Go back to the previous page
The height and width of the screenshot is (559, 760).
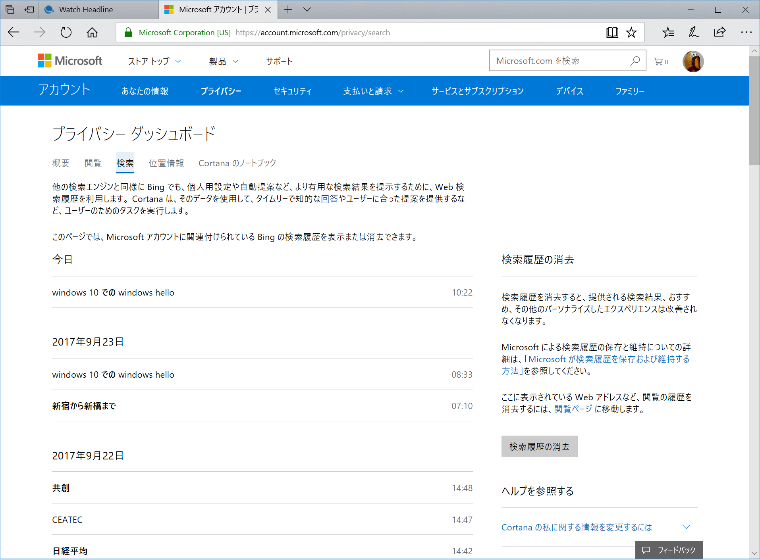[13, 32]
